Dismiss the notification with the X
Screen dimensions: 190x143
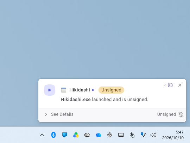pyautogui.click(x=180, y=85)
